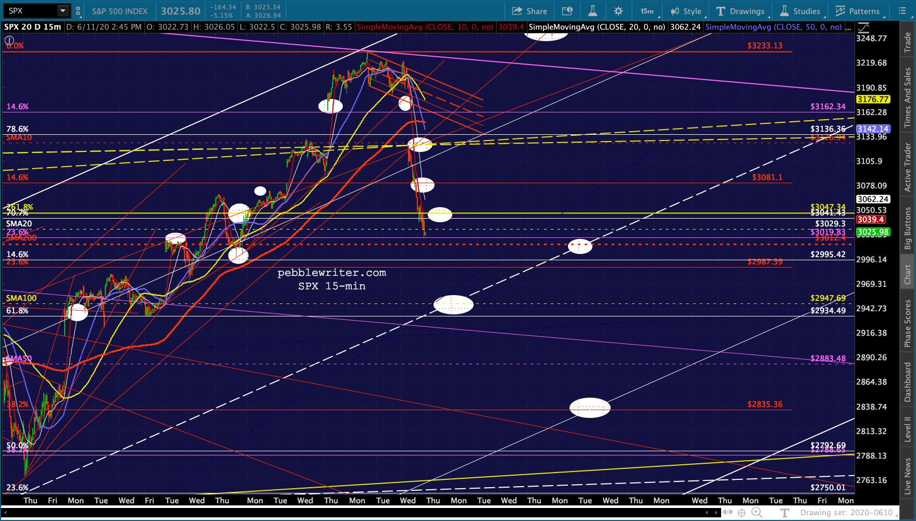Image resolution: width=916 pixels, height=521 pixels.
Task: Click the $3233.13 level label
Action: coord(764,46)
